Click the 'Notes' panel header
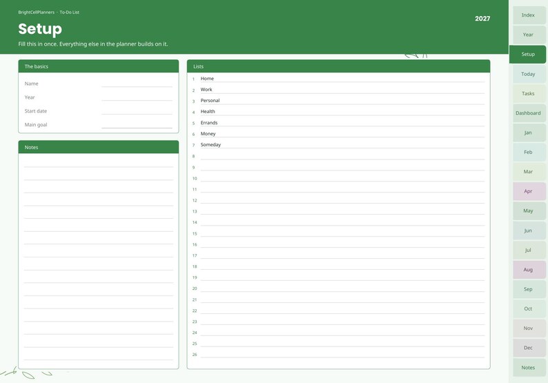 99,147
